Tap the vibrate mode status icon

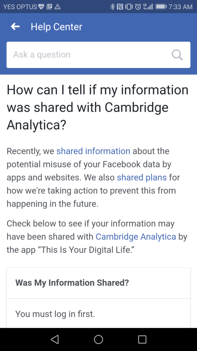129,7
